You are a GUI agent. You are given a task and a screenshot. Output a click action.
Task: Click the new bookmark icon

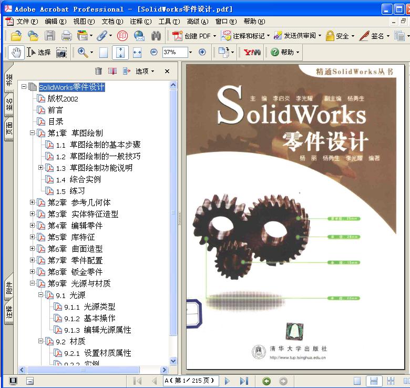point(112,71)
